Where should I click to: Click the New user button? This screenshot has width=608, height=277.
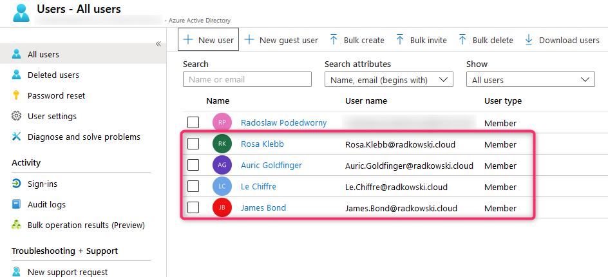pyautogui.click(x=209, y=40)
